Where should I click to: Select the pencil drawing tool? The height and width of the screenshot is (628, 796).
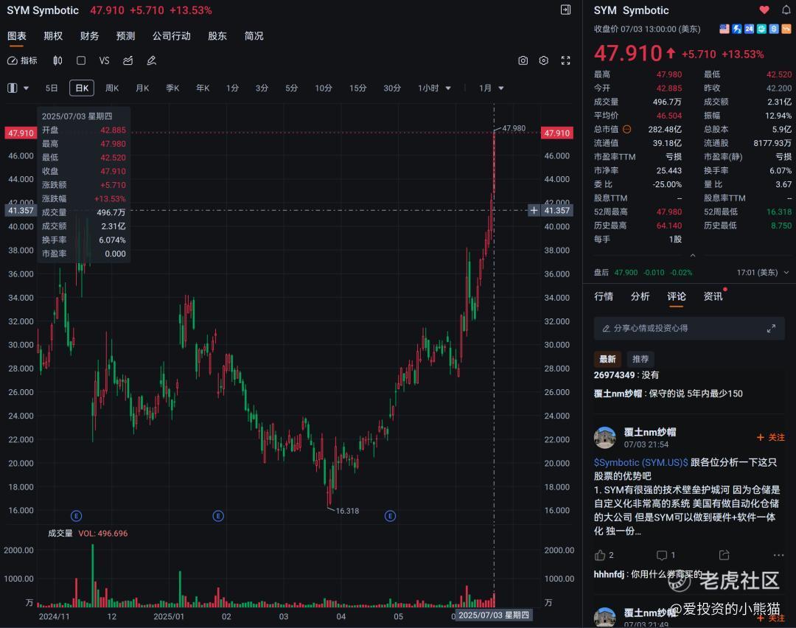(x=151, y=60)
